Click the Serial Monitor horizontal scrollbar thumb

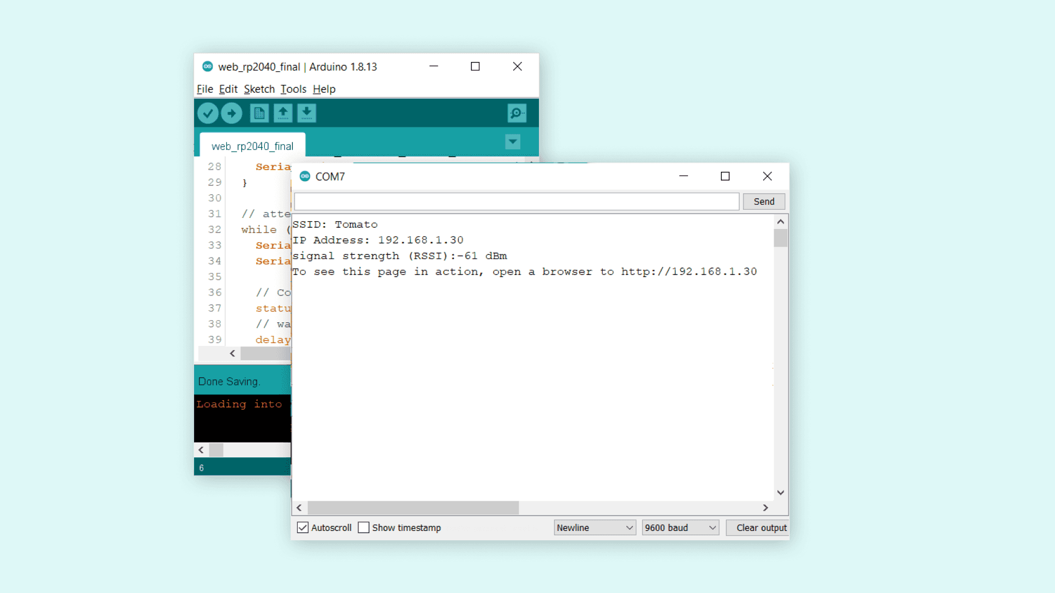413,508
